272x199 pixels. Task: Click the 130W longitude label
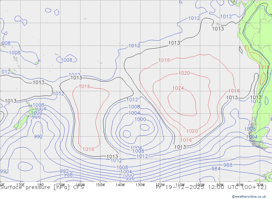pyautogui.click(x=140, y=185)
